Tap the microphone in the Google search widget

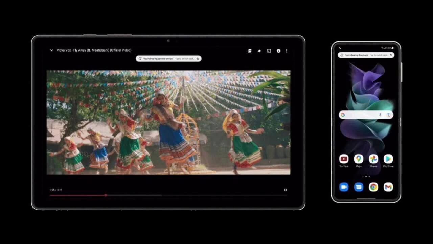coord(380,115)
